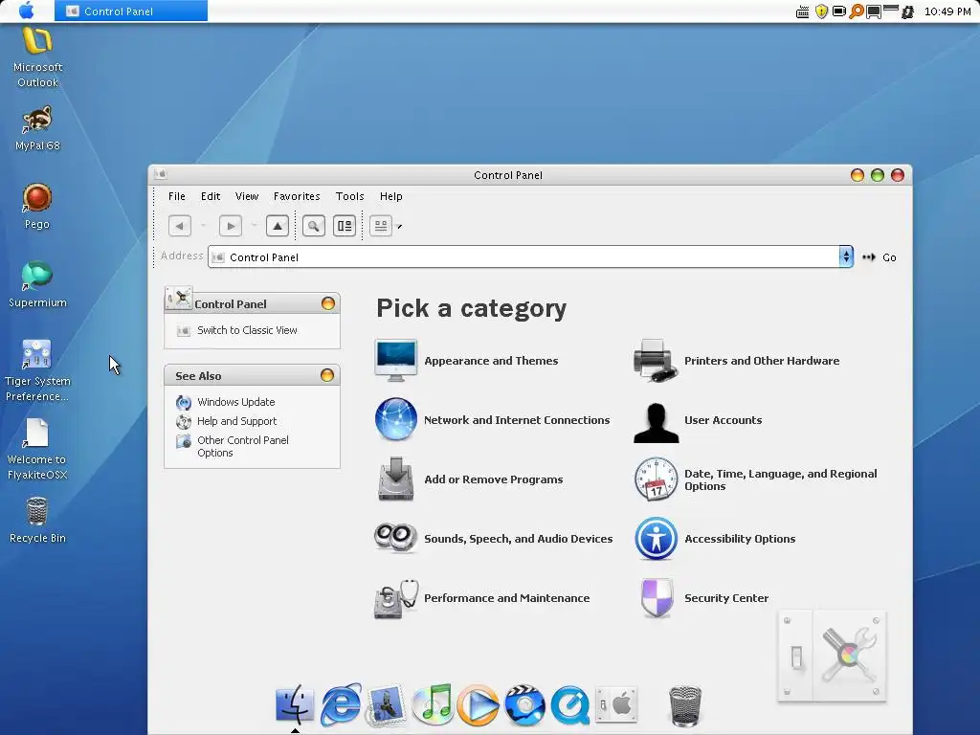Toggle the Folders pane toolbar button
The height and width of the screenshot is (735, 980).
pos(345,226)
